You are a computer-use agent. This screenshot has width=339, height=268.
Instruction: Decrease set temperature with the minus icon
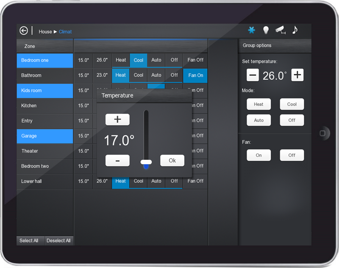(253, 75)
